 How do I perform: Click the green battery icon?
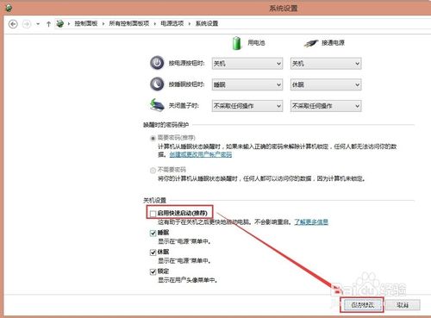[237, 43]
